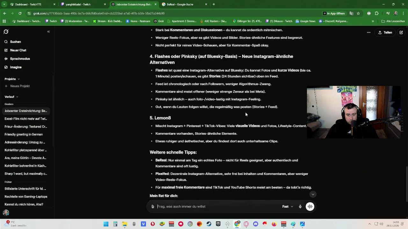
Task: Open chat 'Jobcenter Ersteinrichtung: Be...'
Action: [x=26, y=111]
